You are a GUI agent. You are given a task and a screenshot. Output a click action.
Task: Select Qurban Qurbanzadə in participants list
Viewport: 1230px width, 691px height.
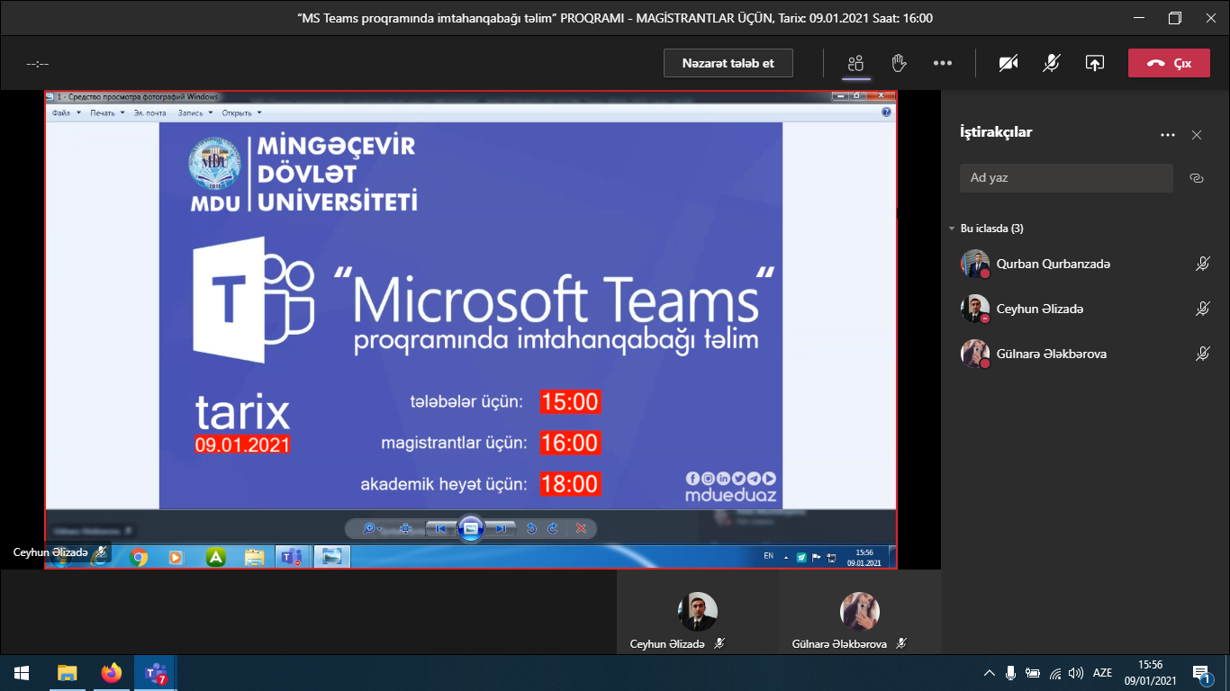click(x=1053, y=264)
